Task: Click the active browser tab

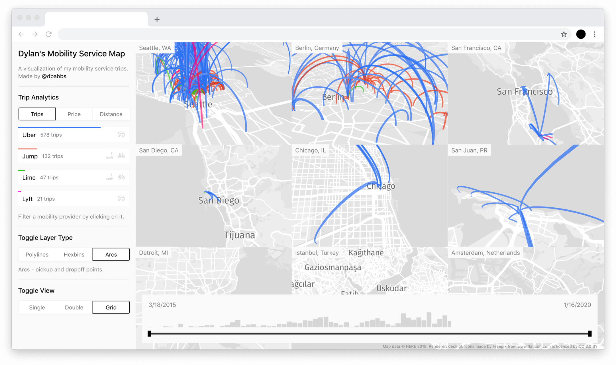Action: (96, 19)
